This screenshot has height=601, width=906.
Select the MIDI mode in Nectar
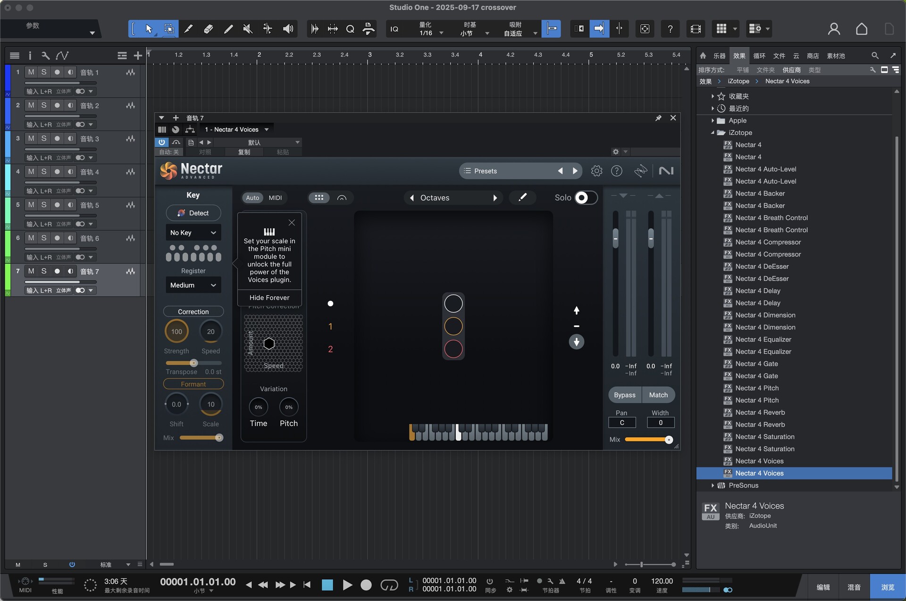coord(275,198)
